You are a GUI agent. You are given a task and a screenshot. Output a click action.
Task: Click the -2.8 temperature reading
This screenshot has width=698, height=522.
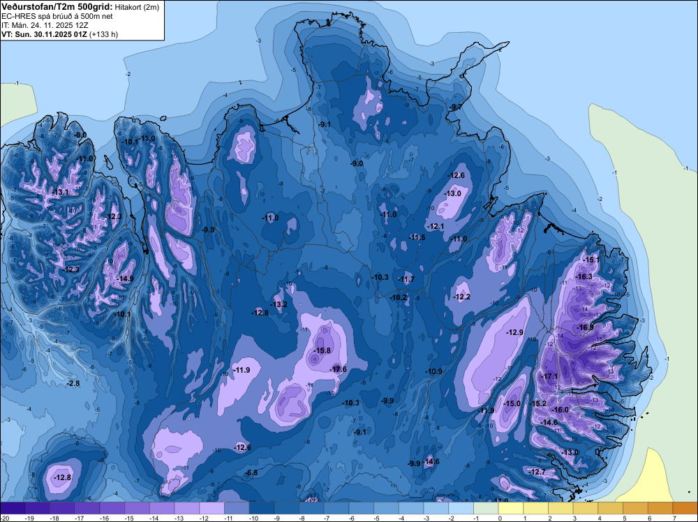[73, 383]
